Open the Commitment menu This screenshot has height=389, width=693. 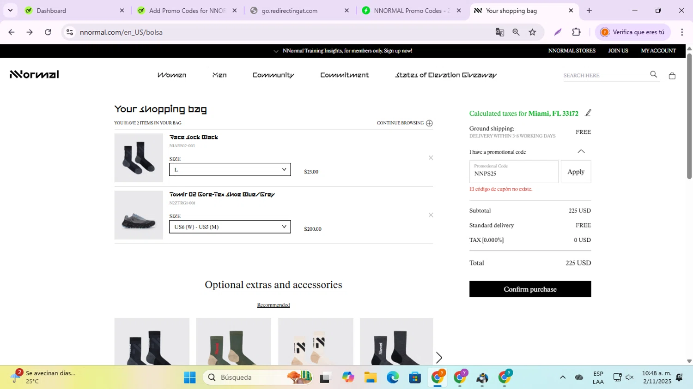coord(345,75)
